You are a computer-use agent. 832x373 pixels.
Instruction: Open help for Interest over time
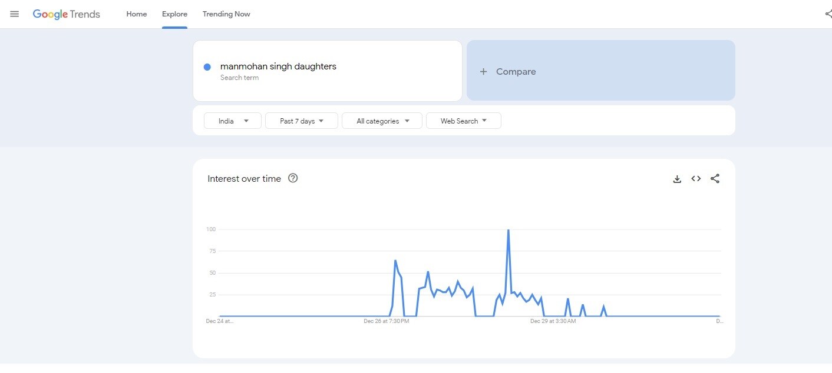coord(293,178)
